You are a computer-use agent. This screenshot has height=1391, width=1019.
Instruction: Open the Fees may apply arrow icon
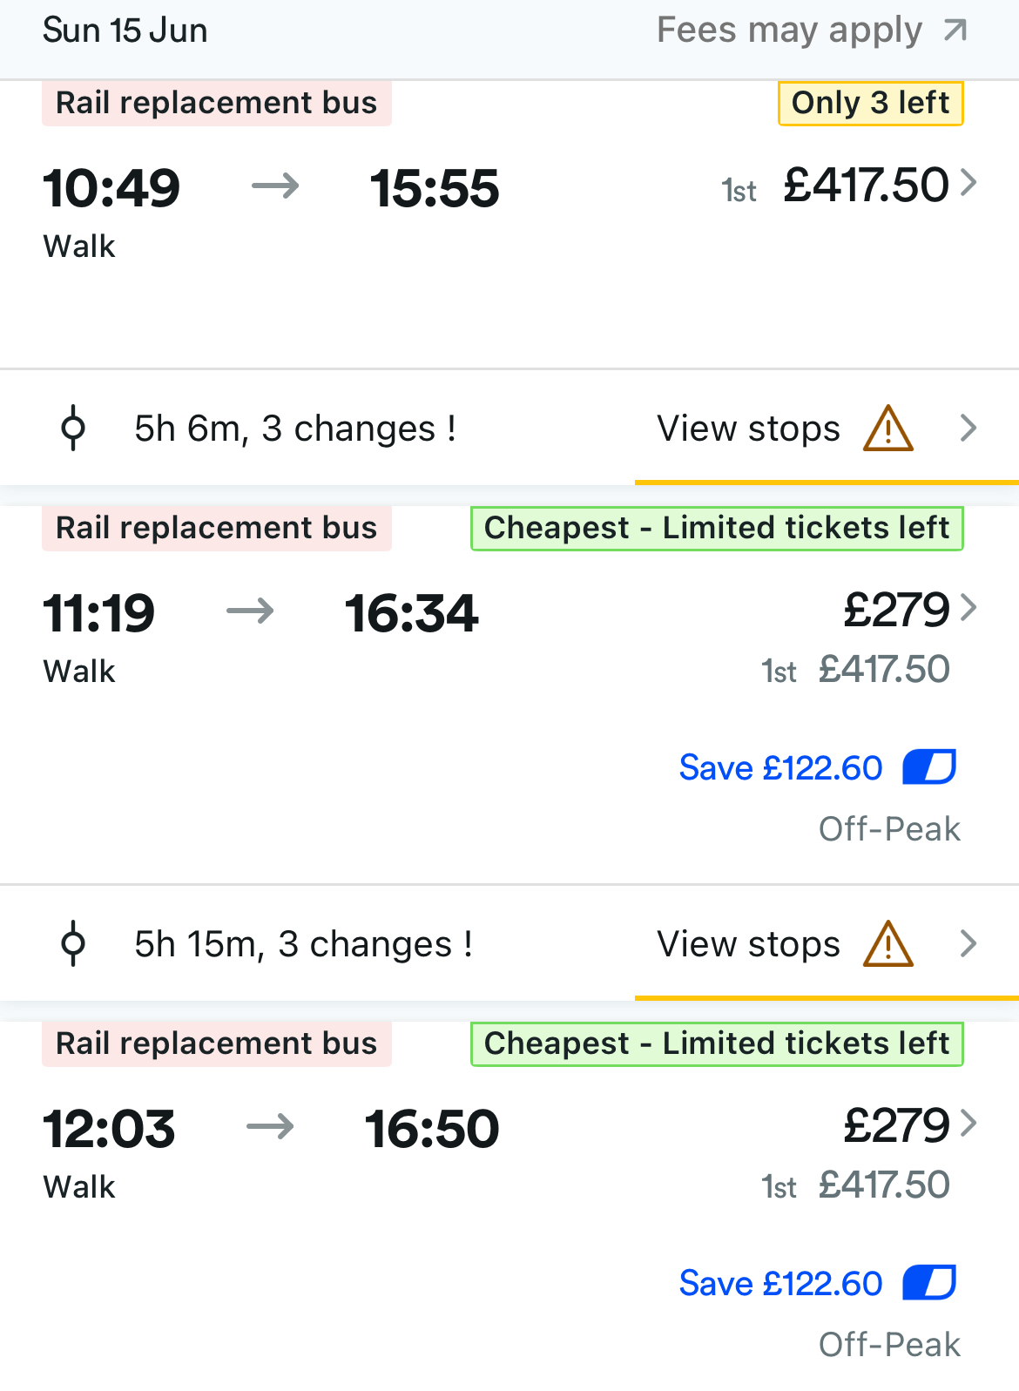click(955, 31)
